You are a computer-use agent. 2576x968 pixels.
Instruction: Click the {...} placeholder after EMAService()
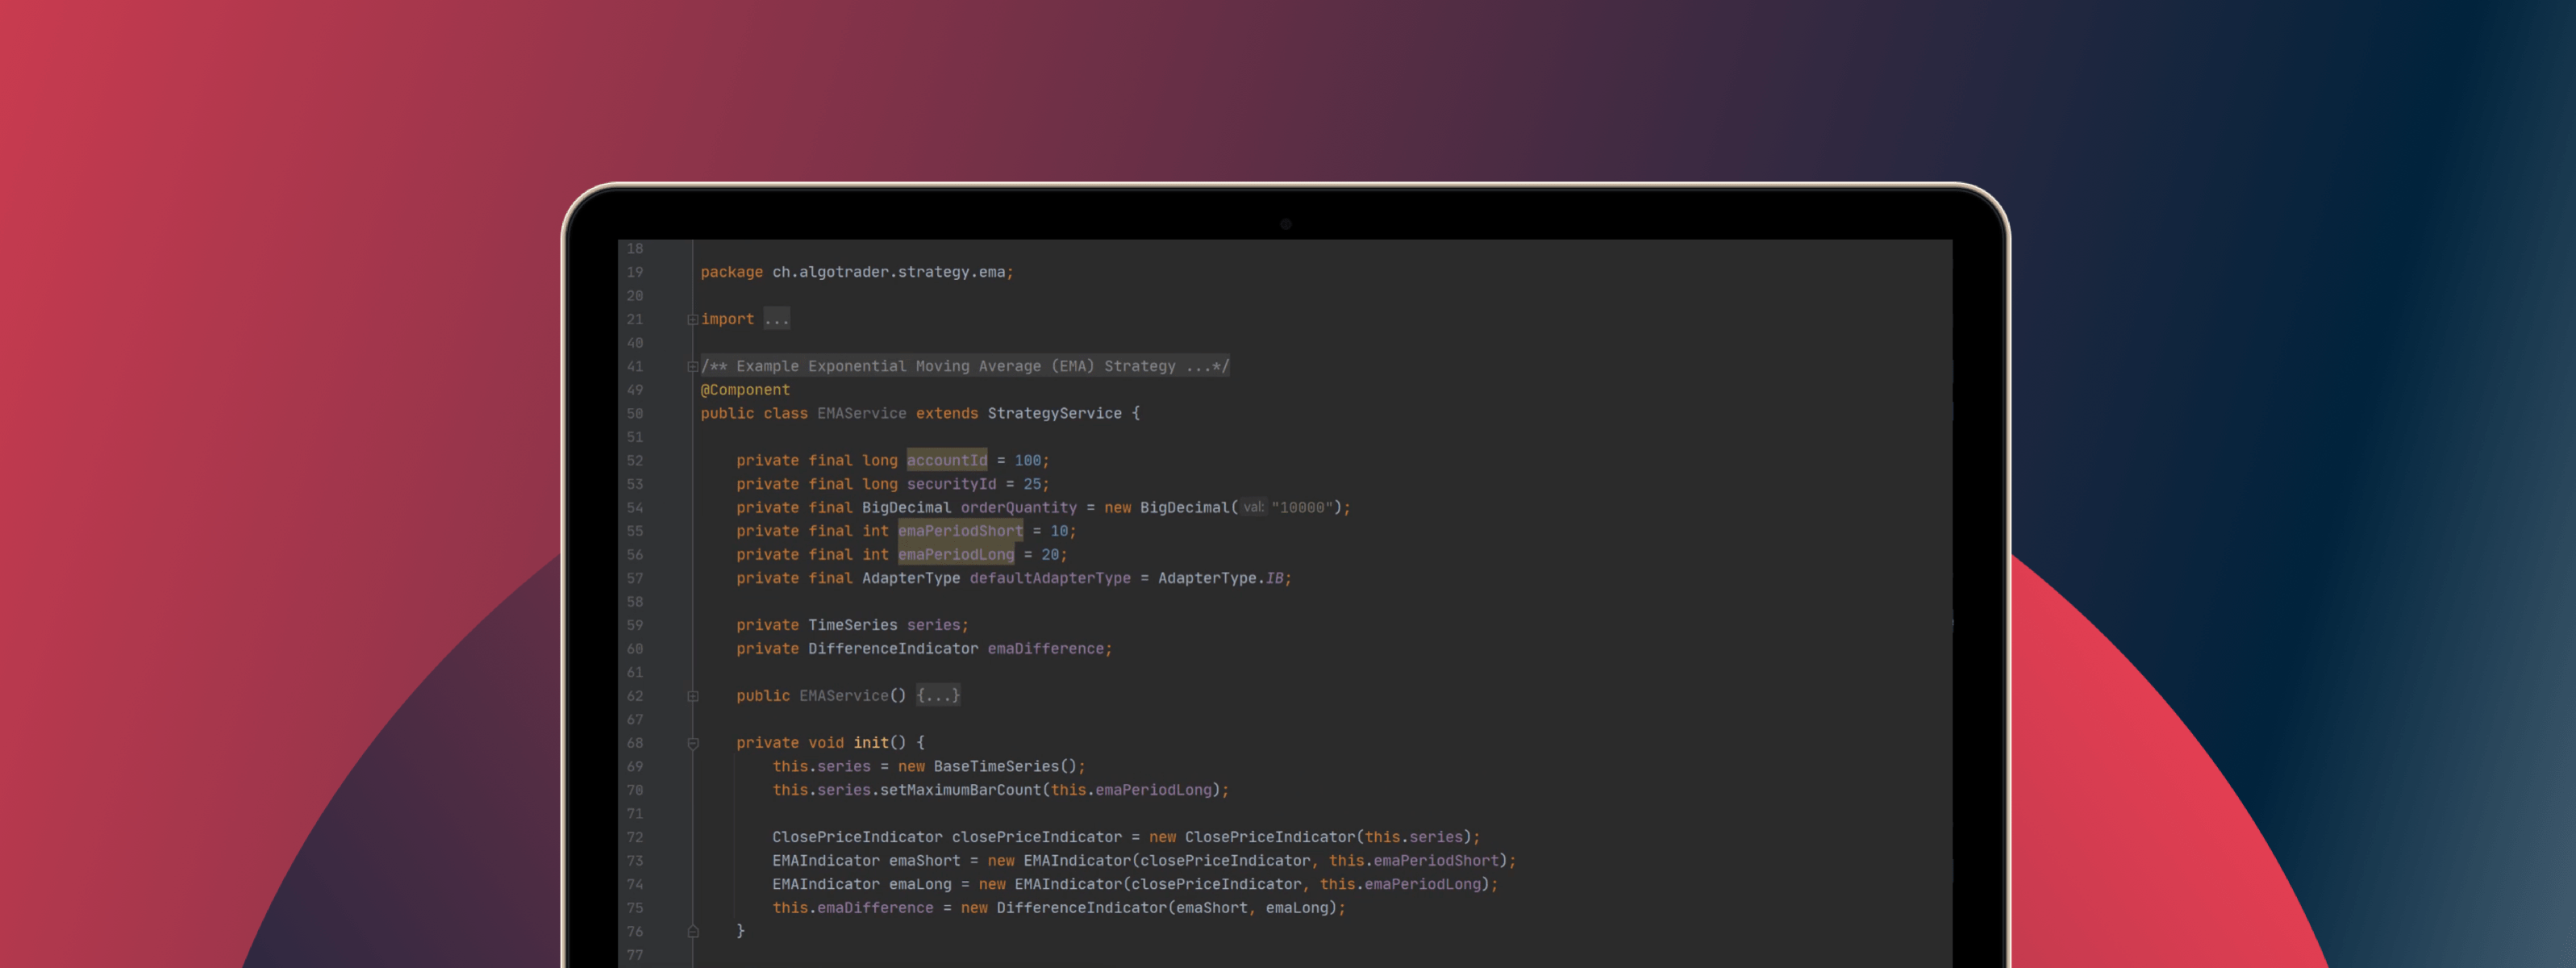pyautogui.click(x=938, y=695)
